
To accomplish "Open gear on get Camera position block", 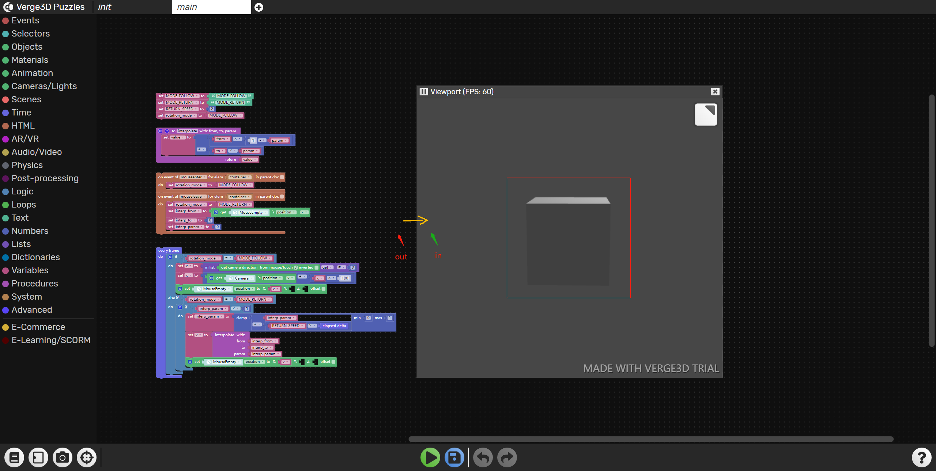I will [211, 278].
